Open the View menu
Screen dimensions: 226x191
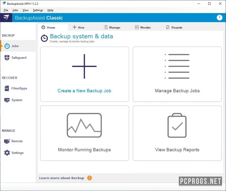pos(25,10)
